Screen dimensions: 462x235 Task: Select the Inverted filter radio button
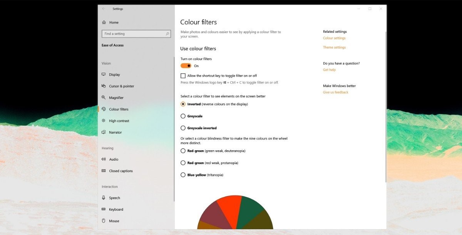click(183, 104)
